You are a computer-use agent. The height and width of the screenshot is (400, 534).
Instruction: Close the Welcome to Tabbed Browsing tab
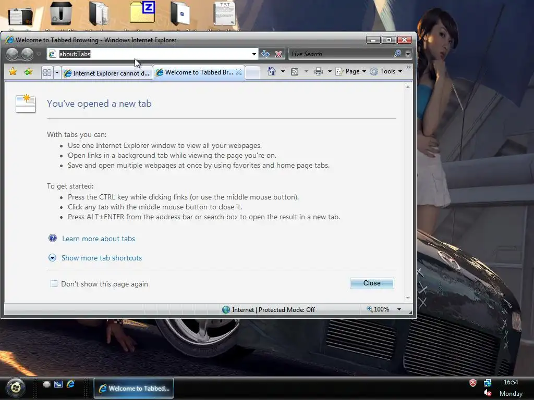[x=239, y=72]
